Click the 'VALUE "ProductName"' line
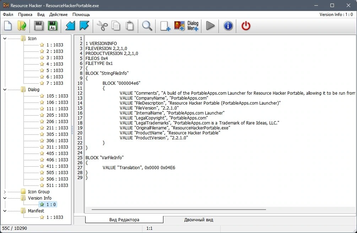 pyautogui.click(x=170, y=133)
